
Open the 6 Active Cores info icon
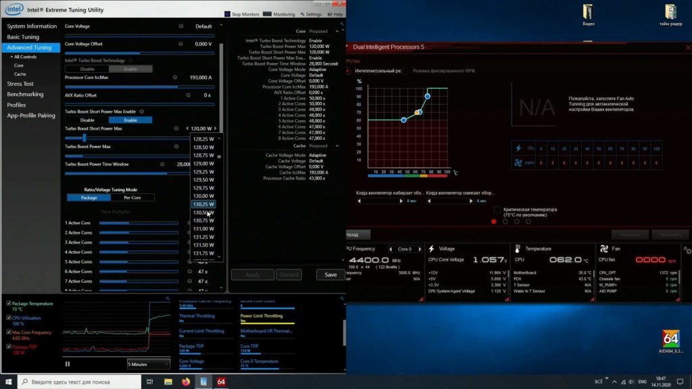point(190,271)
